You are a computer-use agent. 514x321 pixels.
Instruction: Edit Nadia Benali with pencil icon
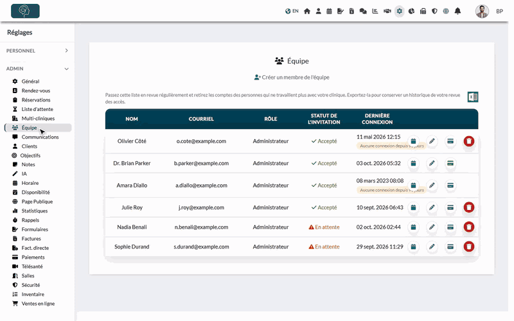pos(432,227)
